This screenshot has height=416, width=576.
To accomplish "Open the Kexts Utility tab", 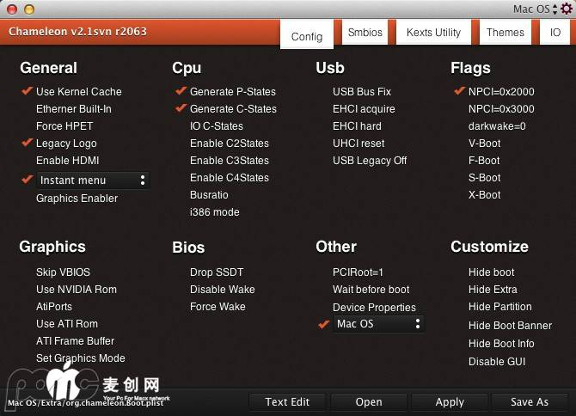I will click(433, 33).
